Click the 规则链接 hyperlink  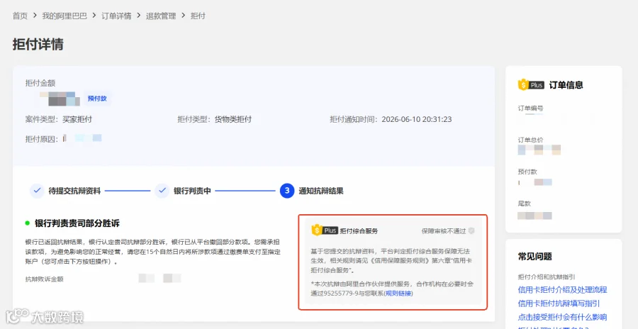tap(398, 293)
